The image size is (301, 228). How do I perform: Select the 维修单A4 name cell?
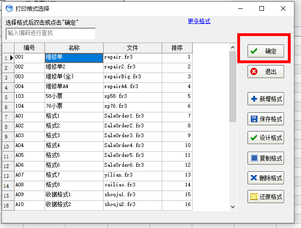point(74,88)
